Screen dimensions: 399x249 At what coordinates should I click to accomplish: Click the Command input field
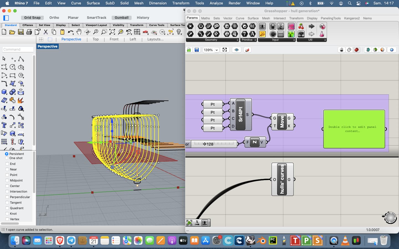coord(18,50)
